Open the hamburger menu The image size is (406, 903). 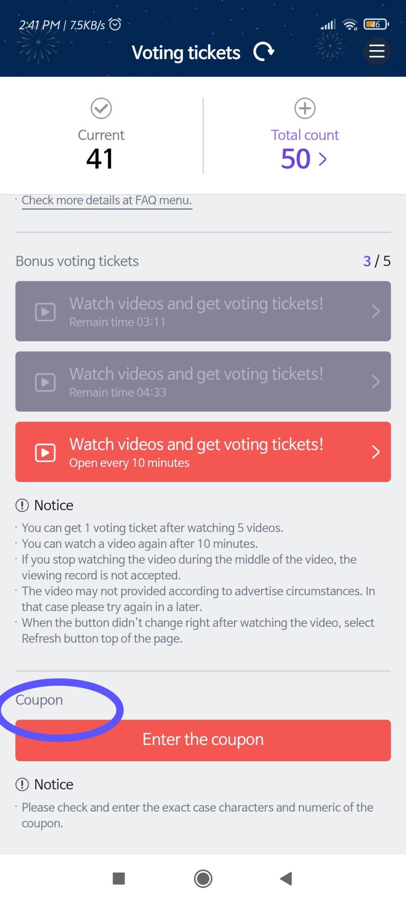point(376,51)
